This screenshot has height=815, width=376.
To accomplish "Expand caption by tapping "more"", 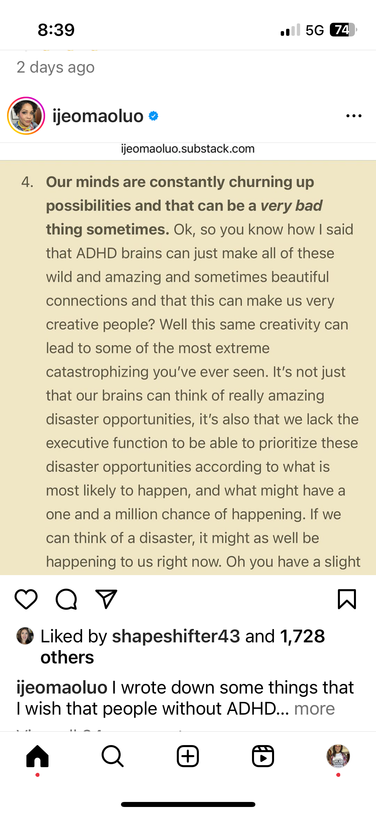I will point(314,709).
